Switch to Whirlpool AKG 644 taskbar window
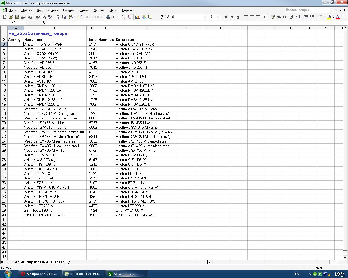Viewport: 348px width, 278px height. 40,274
